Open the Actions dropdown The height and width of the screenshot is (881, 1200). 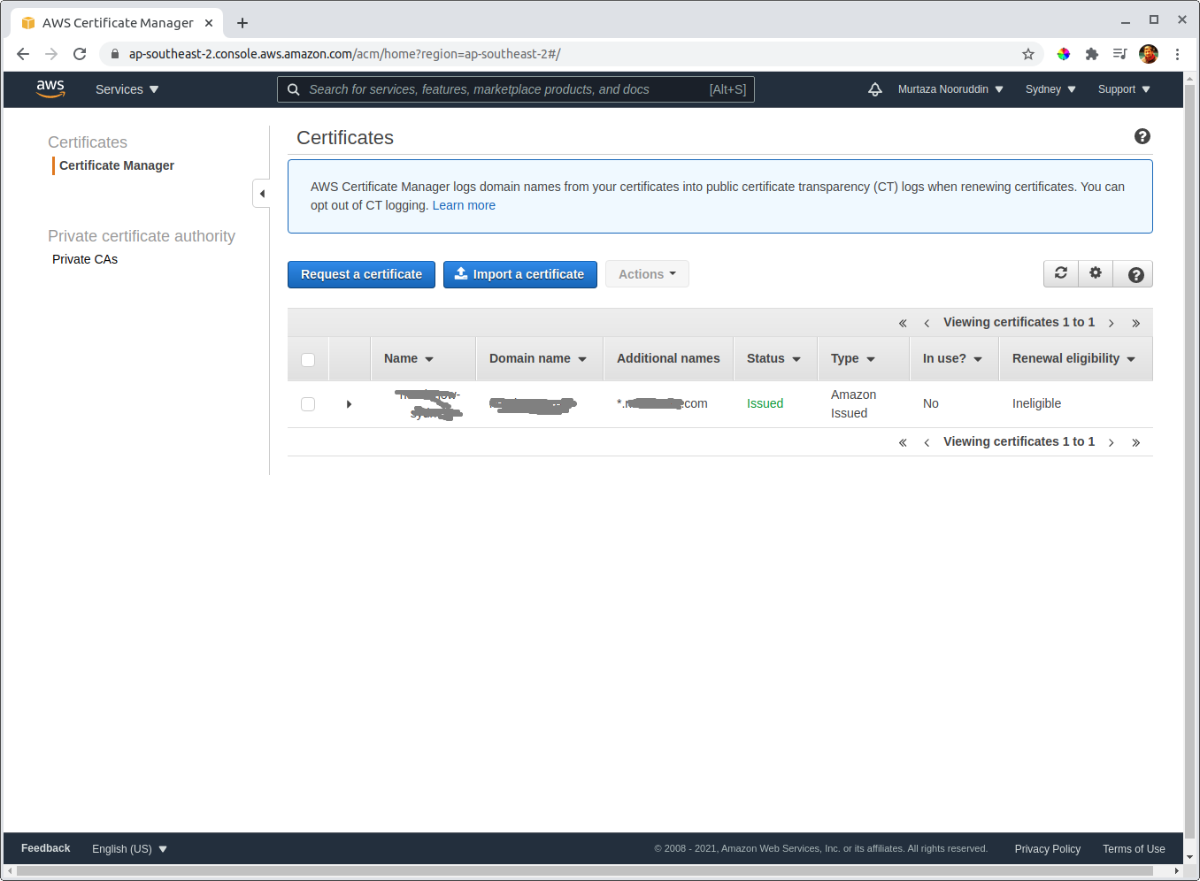pyautogui.click(x=647, y=273)
